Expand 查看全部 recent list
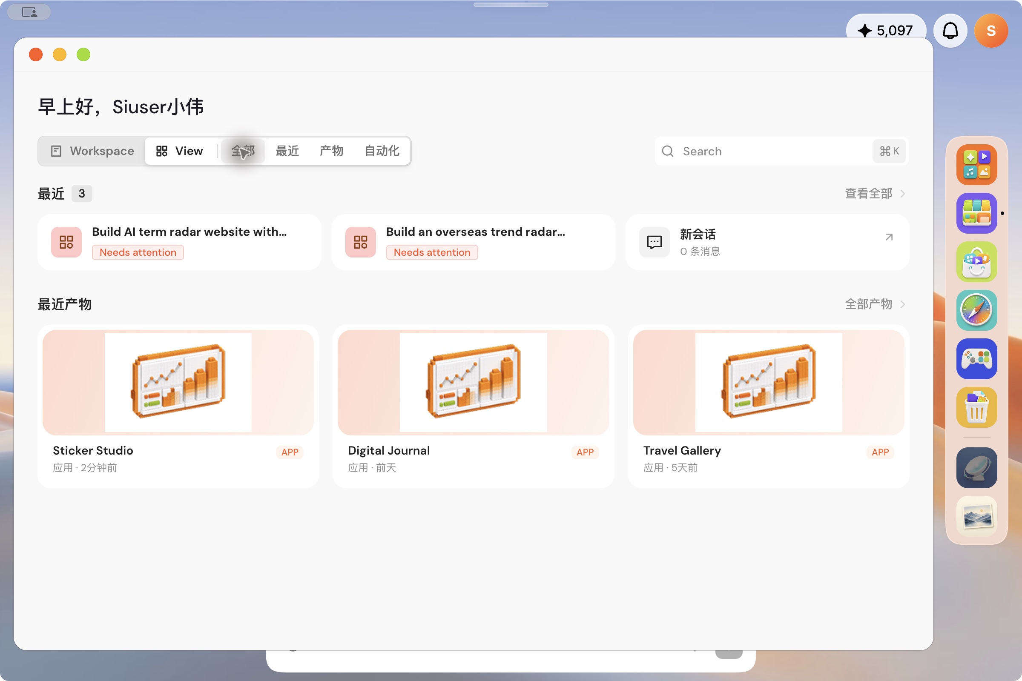This screenshot has width=1022, height=681. (x=875, y=193)
